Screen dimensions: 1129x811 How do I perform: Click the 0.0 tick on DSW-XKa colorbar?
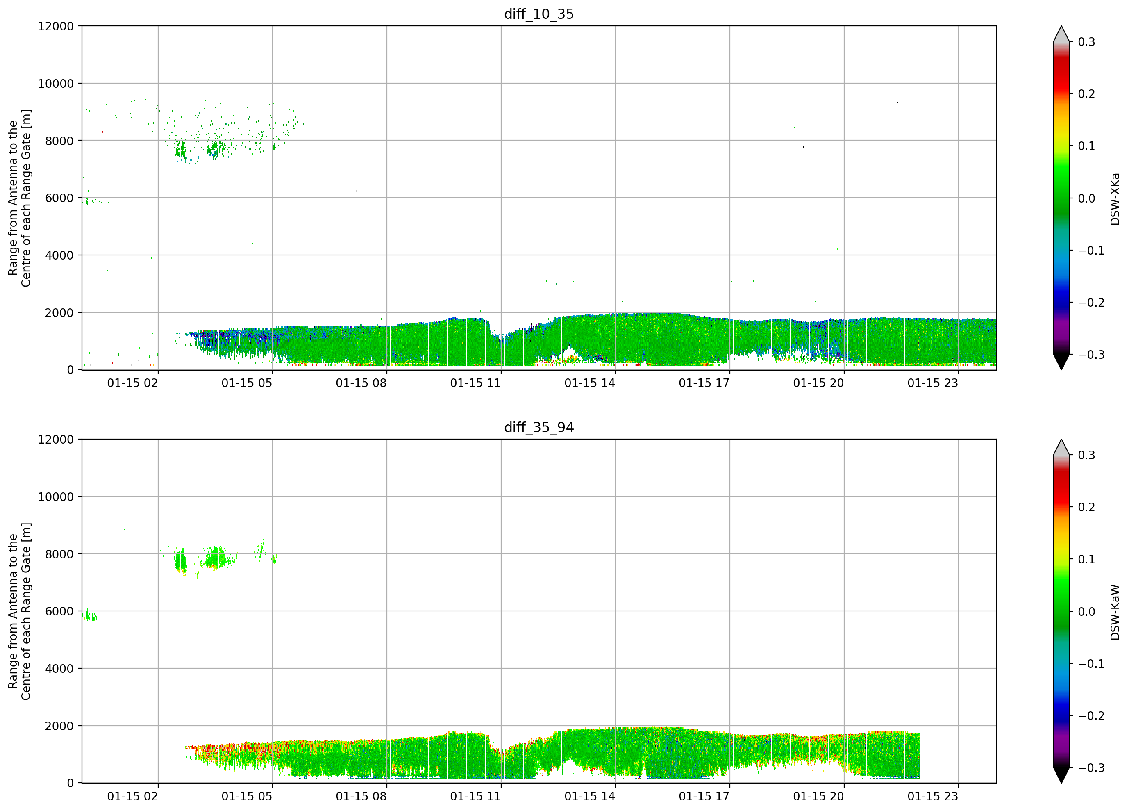1086,198
